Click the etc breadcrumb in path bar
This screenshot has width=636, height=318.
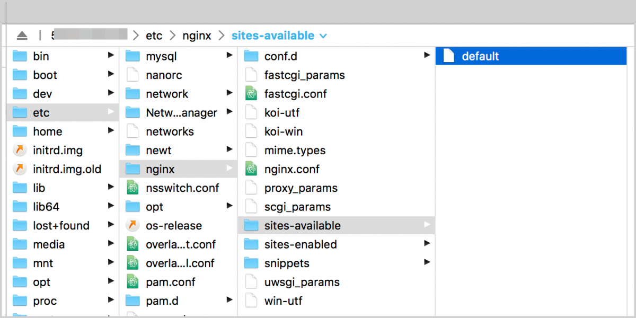tap(154, 36)
